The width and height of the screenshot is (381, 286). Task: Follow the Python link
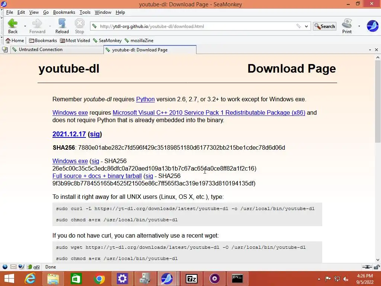[145, 99]
